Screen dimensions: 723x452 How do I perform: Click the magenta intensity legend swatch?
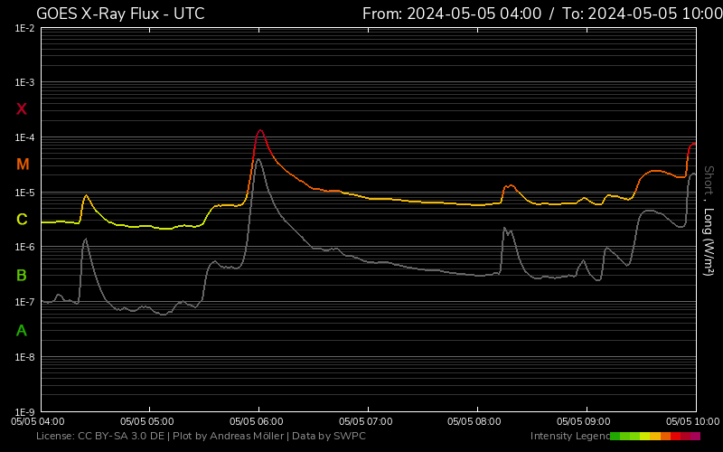tap(695, 436)
